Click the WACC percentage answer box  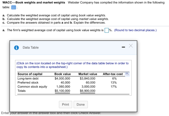[x=107, y=30]
